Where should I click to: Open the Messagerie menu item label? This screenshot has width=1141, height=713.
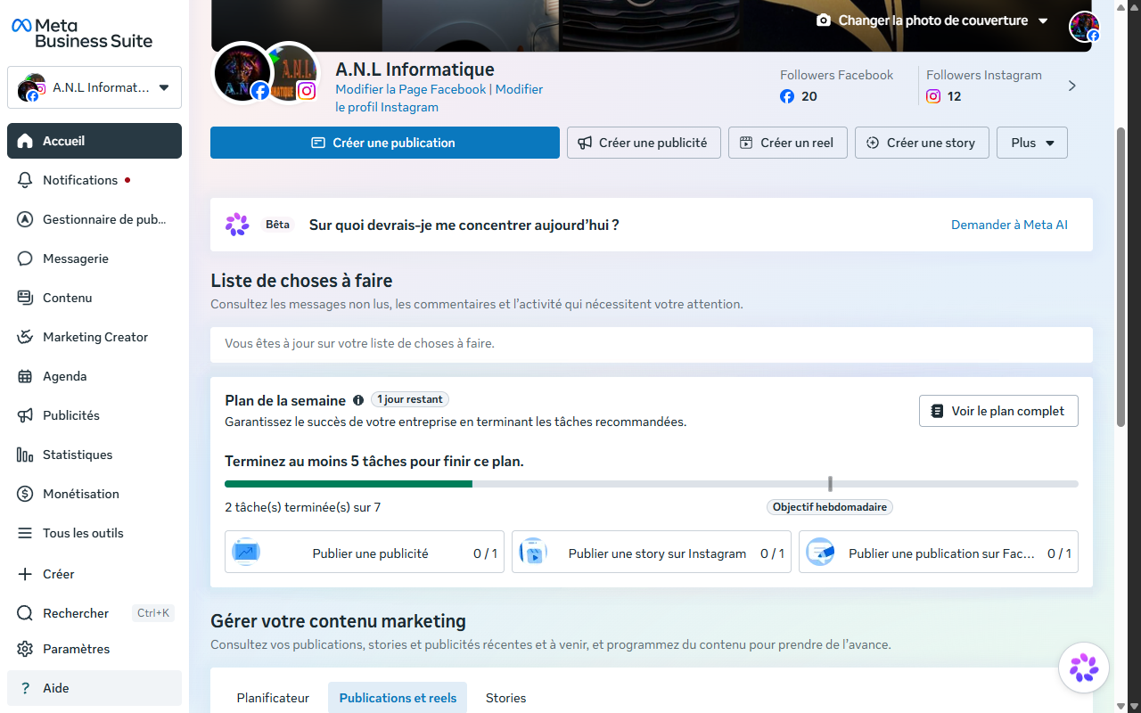click(x=76, y=258)
